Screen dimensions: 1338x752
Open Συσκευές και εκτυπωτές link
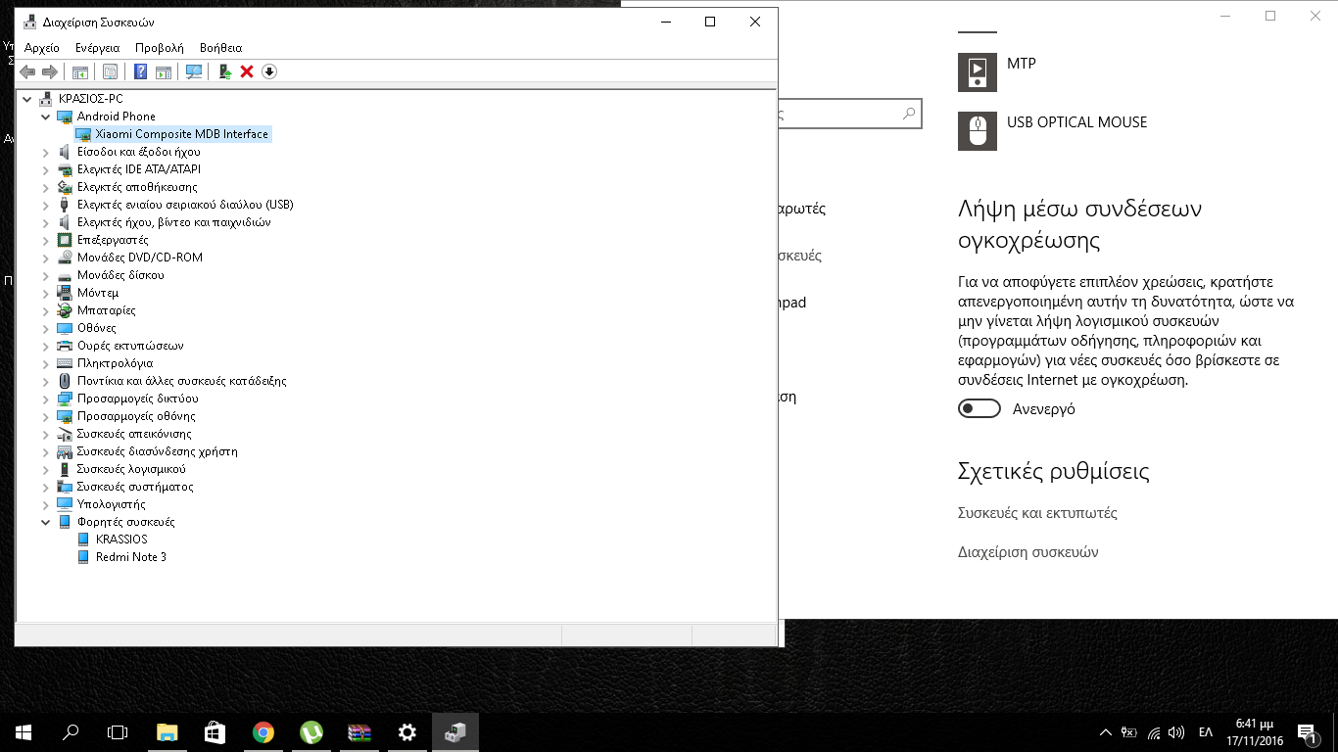tap(1037, 513)
